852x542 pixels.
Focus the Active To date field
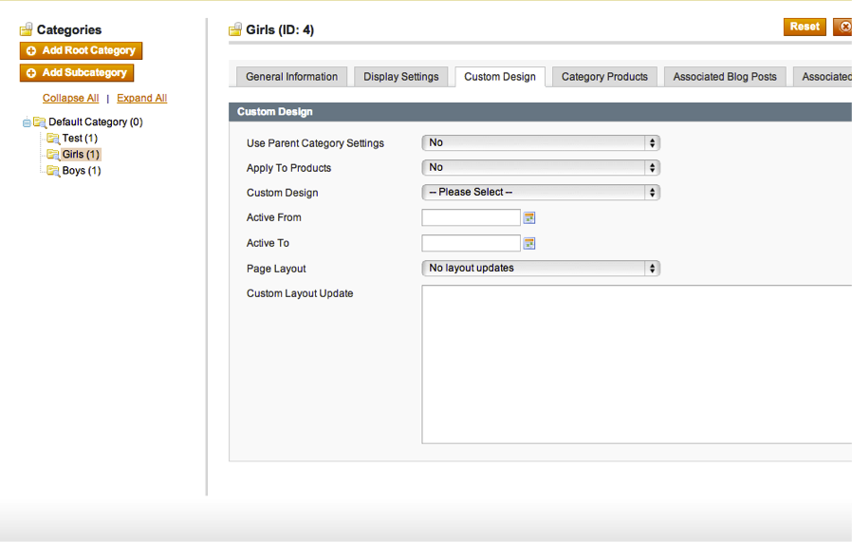coord(472,244)
